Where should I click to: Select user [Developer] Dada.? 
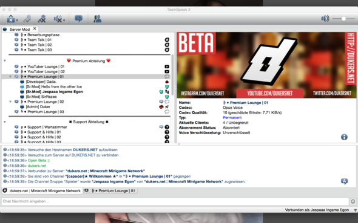point(41,82)
